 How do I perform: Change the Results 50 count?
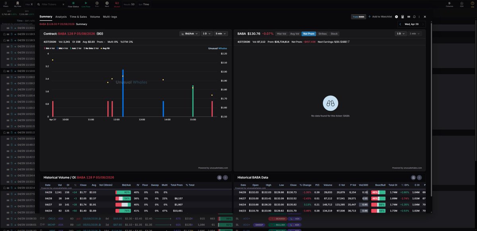click(129, 4)
